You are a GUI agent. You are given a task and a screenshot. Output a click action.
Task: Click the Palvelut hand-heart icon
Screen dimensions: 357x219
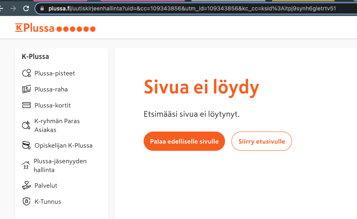point(26,185)
